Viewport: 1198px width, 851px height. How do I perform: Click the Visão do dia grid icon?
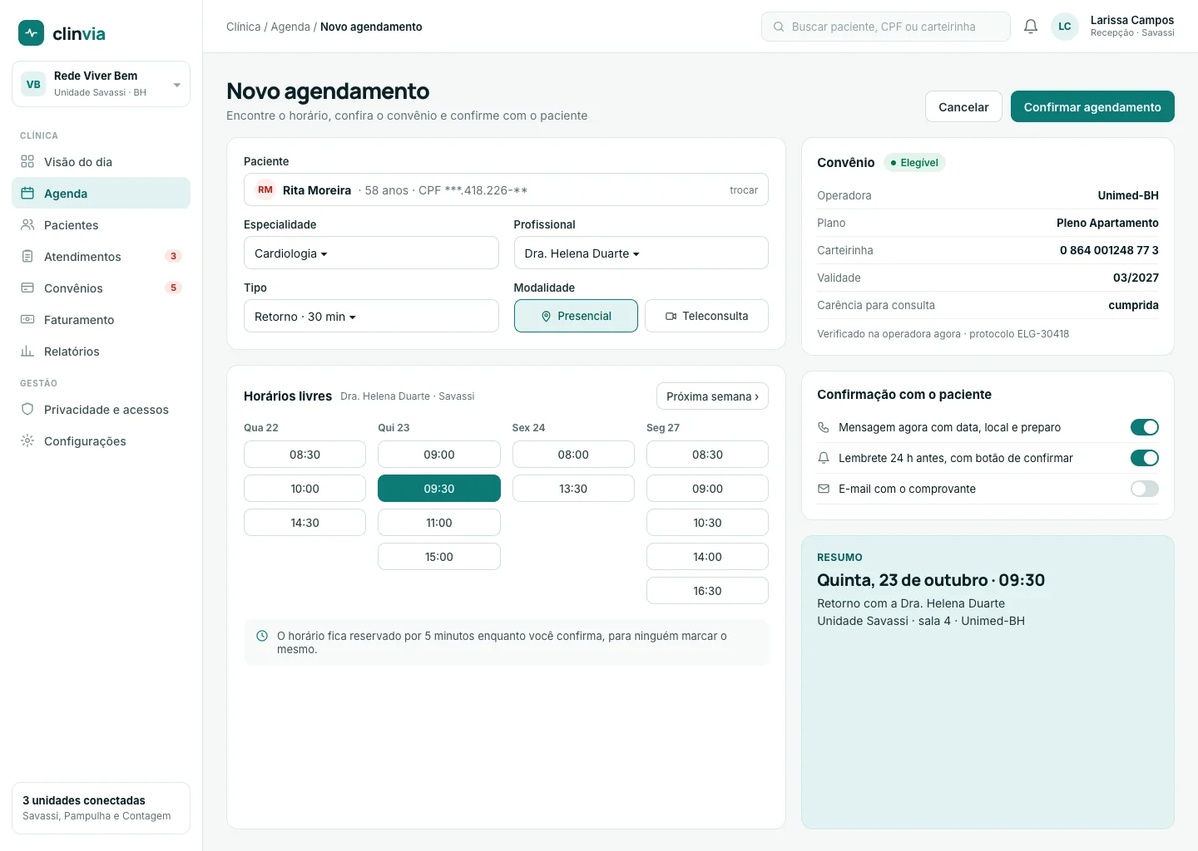tap(27, 161)
